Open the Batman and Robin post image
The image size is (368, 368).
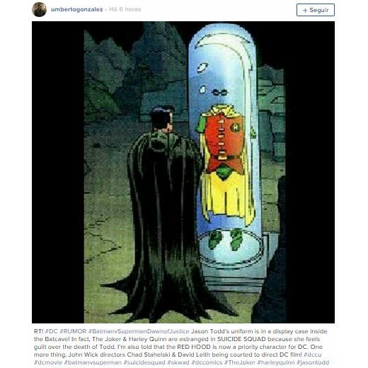183,172
